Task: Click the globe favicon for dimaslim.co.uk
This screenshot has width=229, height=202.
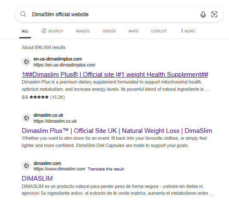Action: 26,118
